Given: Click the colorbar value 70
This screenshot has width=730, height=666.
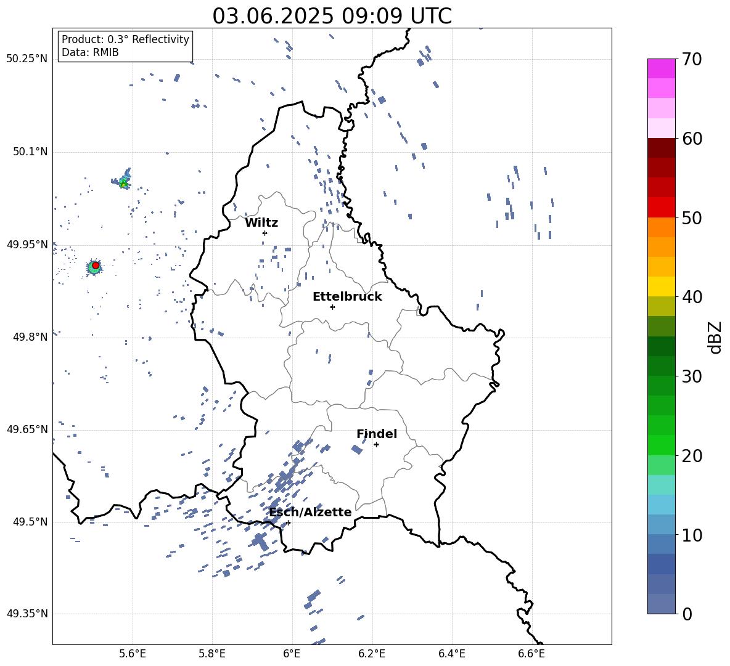Looking at the screenshot, I should pyautogui.click(x=692, y=59).
